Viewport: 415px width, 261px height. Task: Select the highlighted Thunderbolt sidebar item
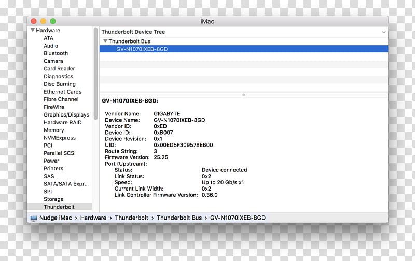tap(59, 207)
